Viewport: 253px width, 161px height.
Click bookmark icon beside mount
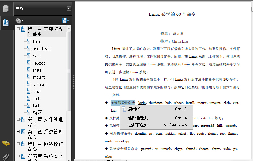click(x=28, y=77)
